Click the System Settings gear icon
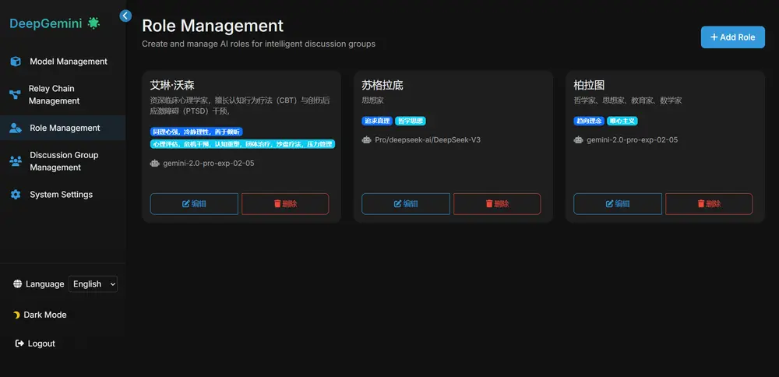Screen dimensions: 779x377 pos(16,195)
